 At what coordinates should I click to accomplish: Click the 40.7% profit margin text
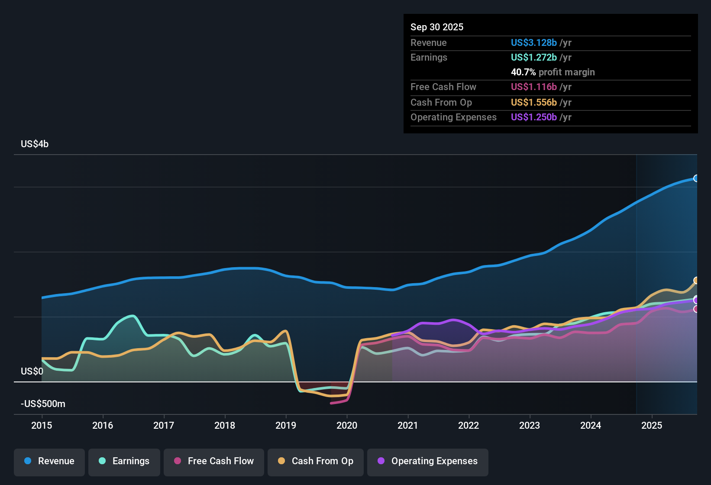click(x=553, y=72)
